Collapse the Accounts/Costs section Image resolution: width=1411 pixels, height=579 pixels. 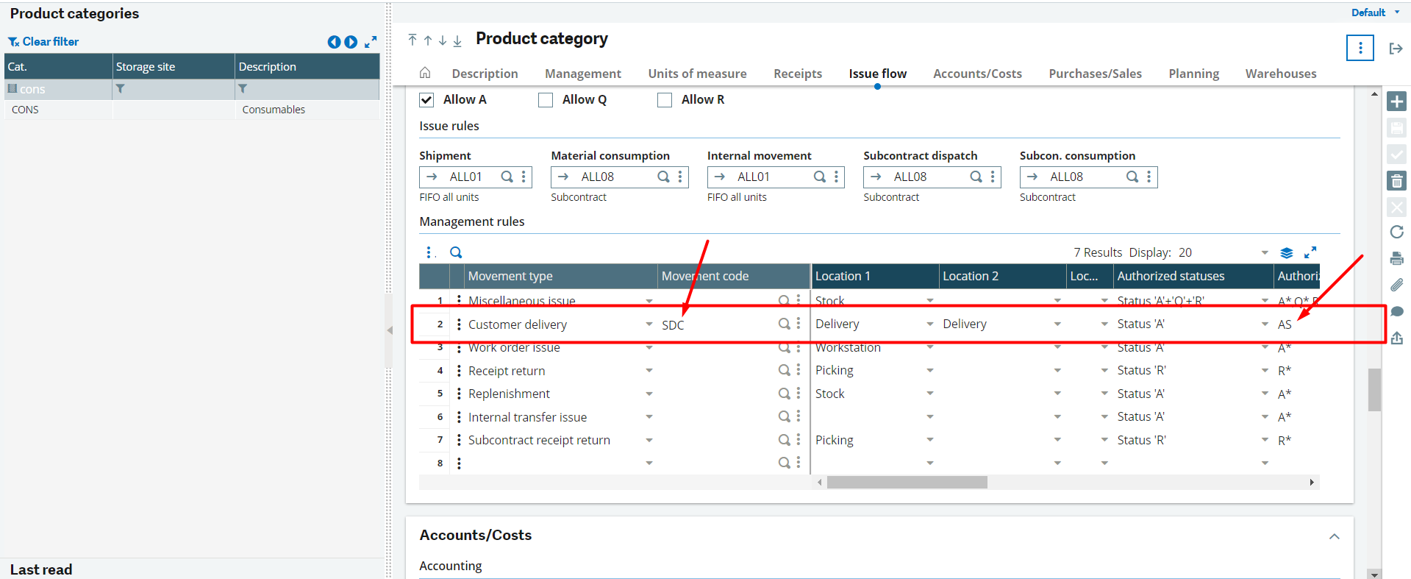pos(1334,536)
